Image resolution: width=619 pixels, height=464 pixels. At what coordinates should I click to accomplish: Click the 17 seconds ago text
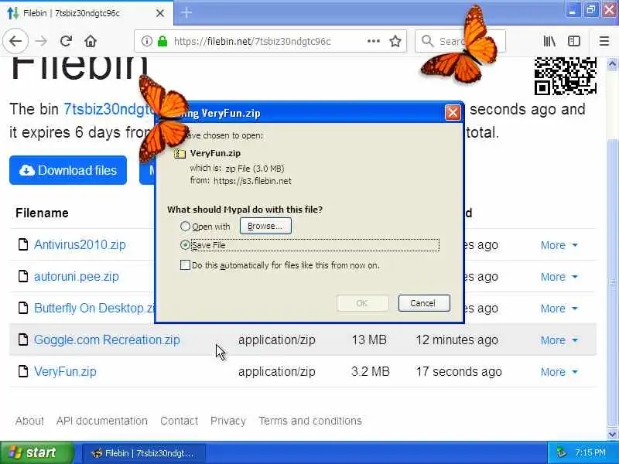[459, 371]
